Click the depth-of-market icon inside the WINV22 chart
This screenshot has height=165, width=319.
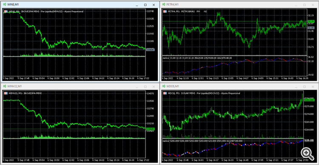click(x=6, y=93)
